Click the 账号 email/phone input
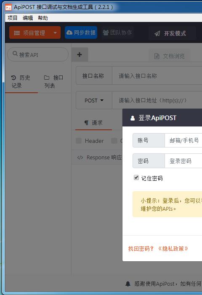 coord(183,140)
